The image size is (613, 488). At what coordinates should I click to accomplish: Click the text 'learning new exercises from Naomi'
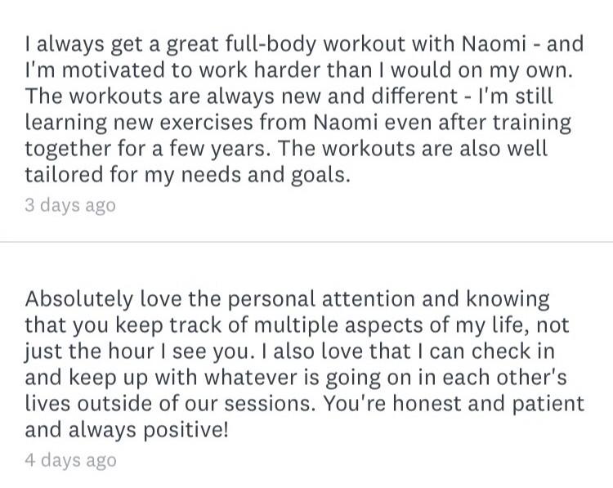[x=201, y=123]
